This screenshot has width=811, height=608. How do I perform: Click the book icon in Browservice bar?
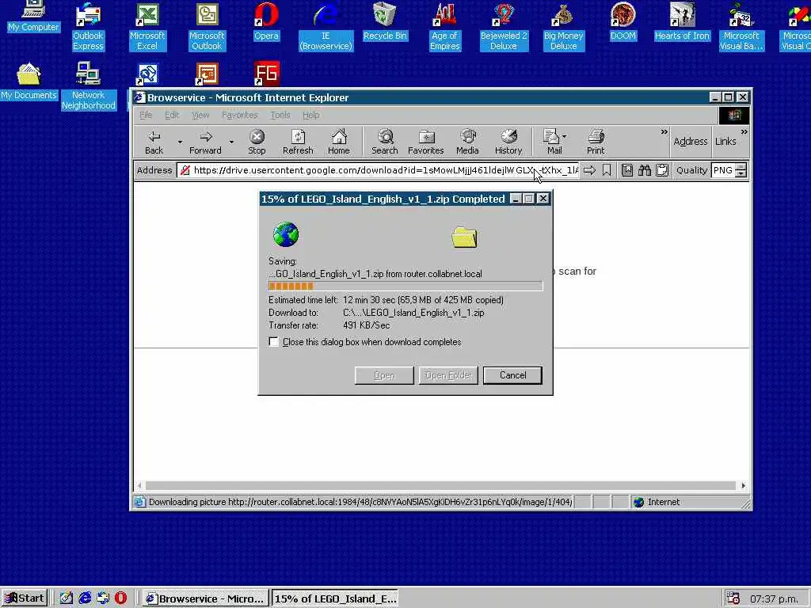pos(627,170)
